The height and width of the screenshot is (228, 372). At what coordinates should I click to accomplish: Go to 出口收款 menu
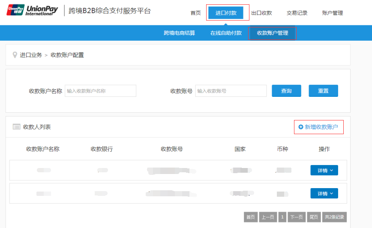pyautogui.click(x=261, y=13)
